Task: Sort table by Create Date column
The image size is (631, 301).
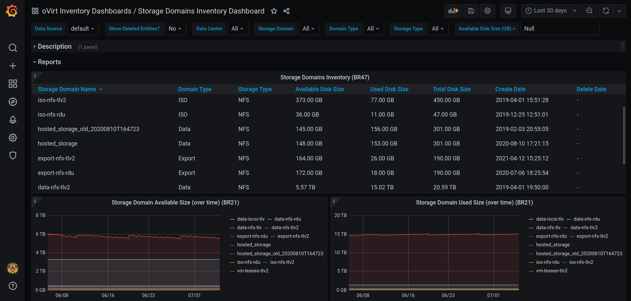Action: point(510,89)
